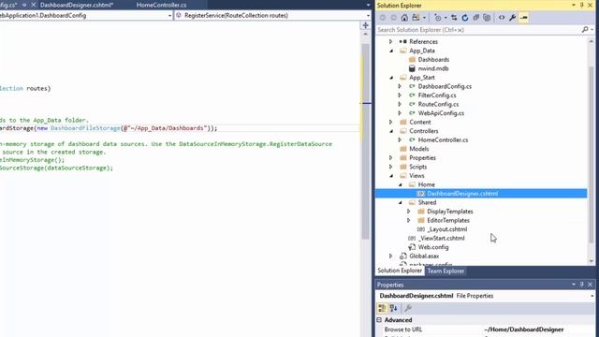Refresh the Solution Explorer tree

(x=465, y=18)
